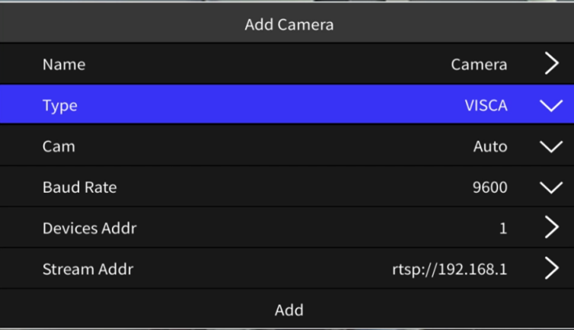
Task: Expand the Cam dropdown arrow
Action: (550, 147)
